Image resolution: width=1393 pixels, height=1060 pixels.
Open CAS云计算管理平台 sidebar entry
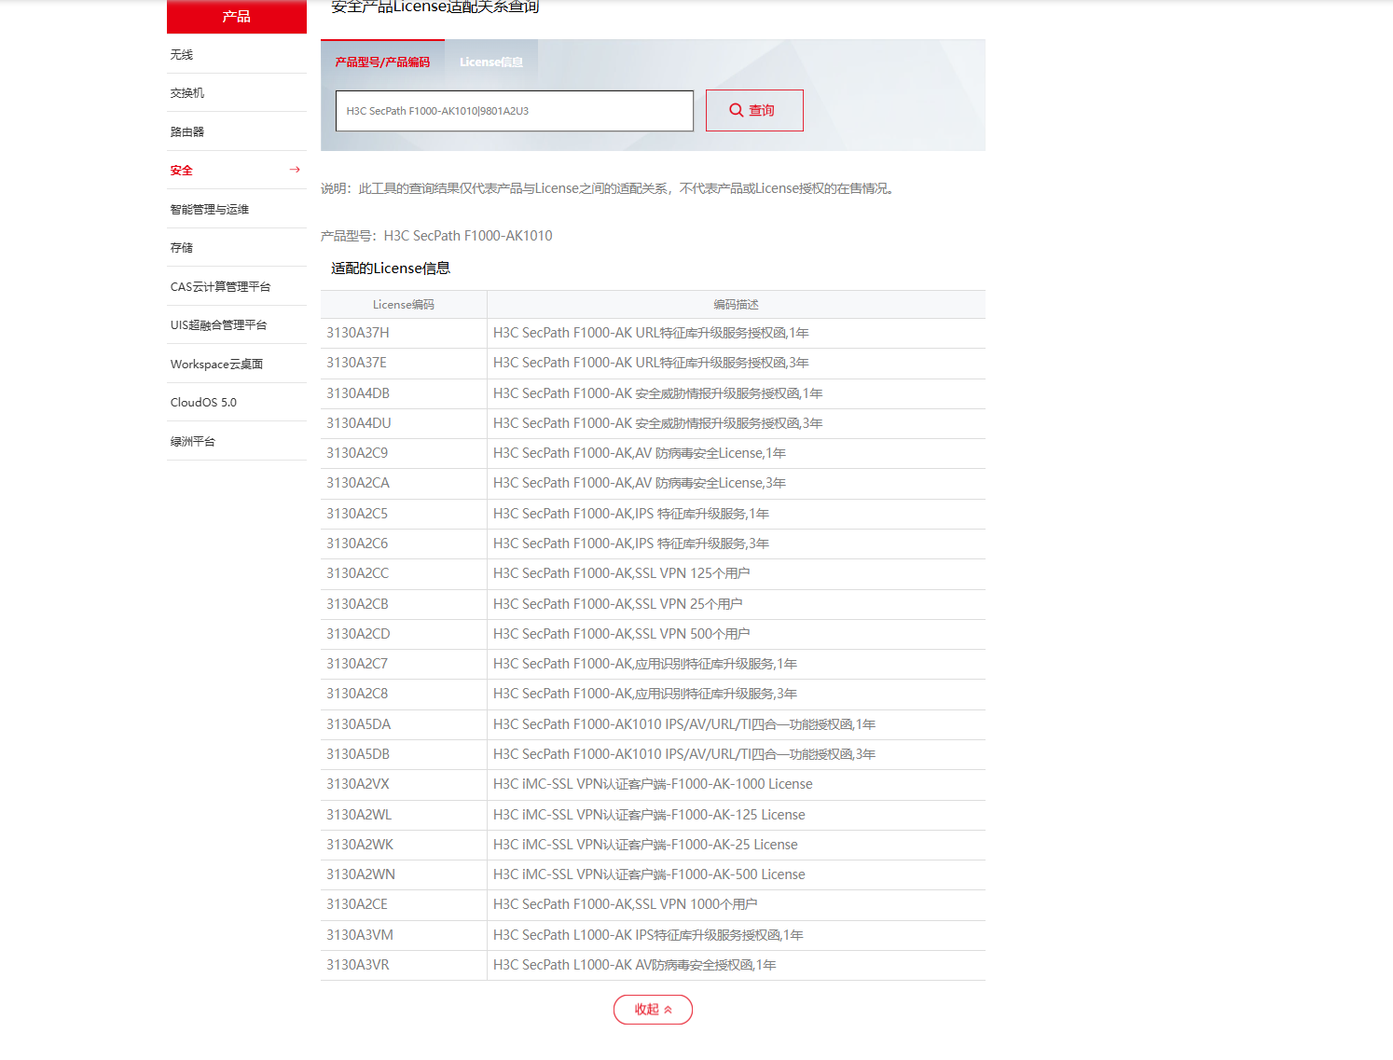pos(220,287)
